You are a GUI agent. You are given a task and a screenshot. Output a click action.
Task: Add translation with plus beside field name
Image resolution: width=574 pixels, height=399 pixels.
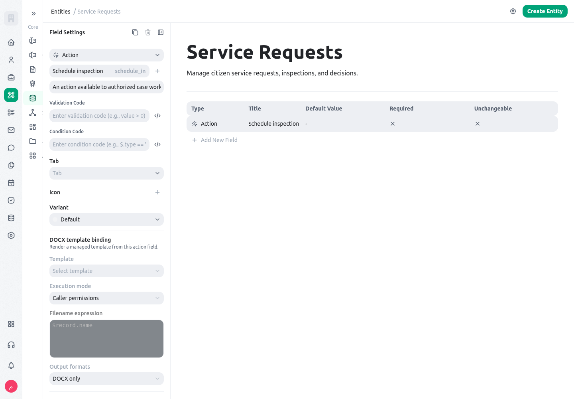tap(157, 71)
